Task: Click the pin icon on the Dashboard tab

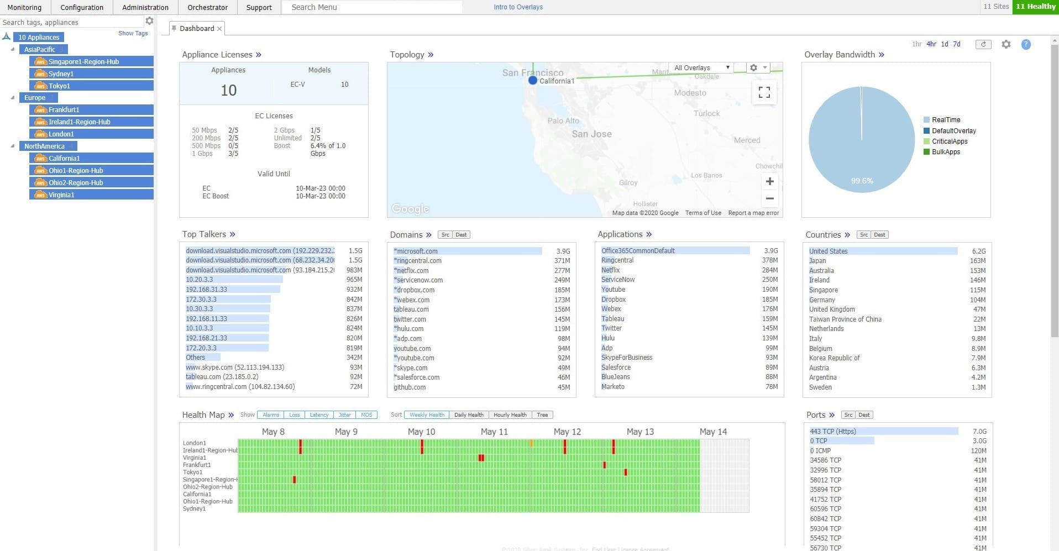Action: (175, 28)
